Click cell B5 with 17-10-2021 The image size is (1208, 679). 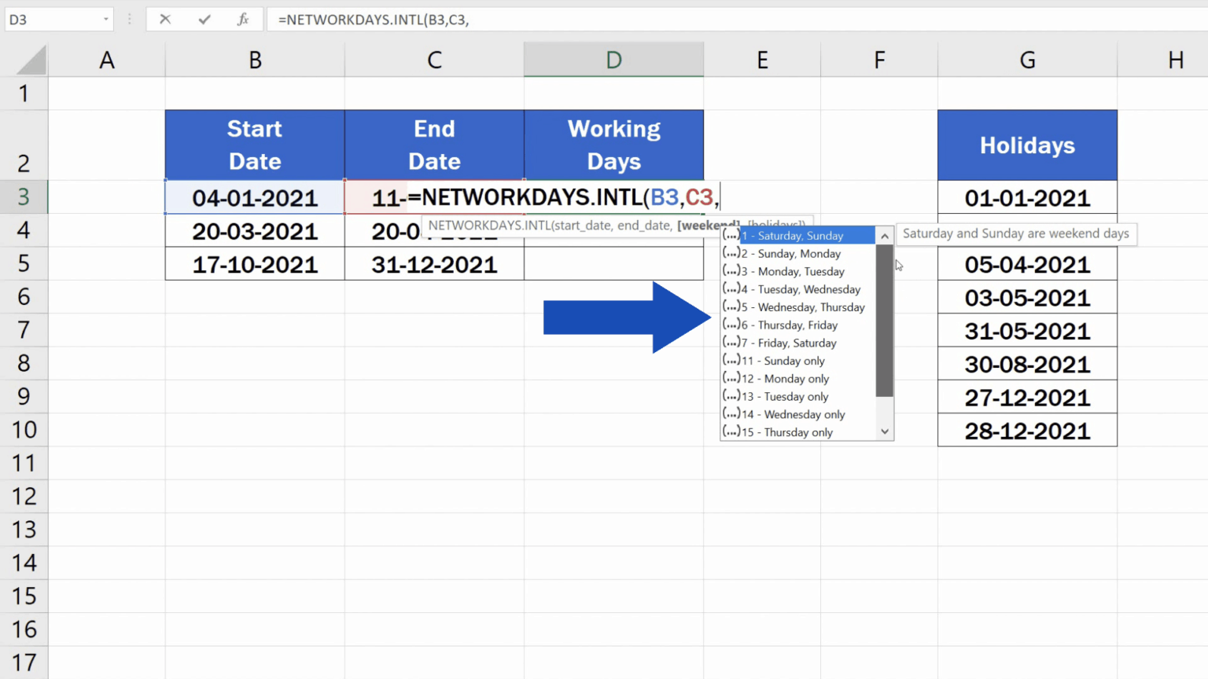pyautogui.click(x=255, y=265)
